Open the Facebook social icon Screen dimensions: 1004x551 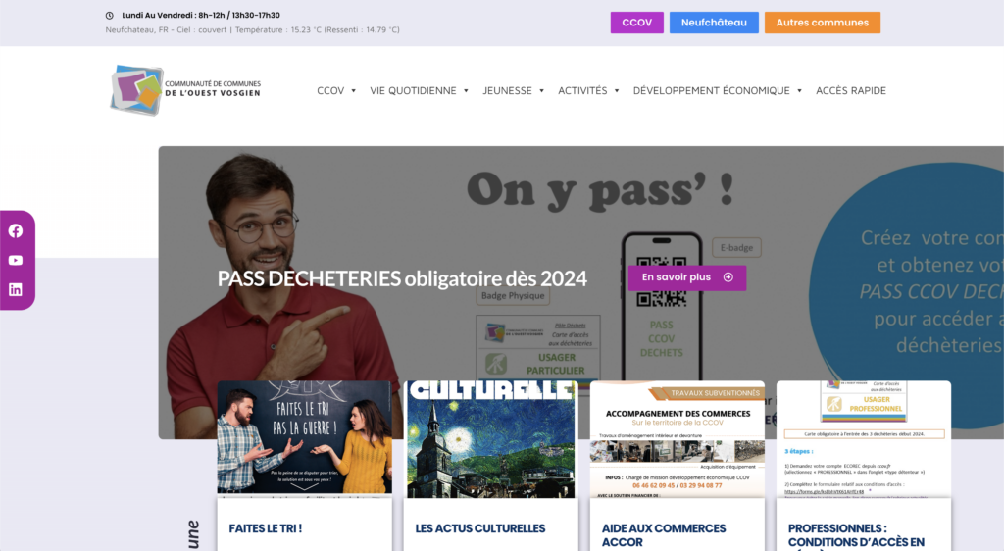click(x=16, y=231)
